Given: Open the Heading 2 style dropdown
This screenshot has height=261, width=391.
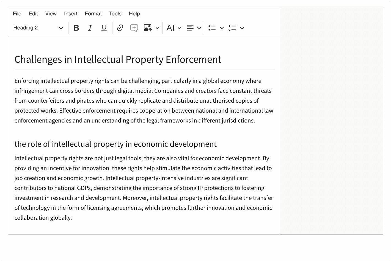Looking at the screenshot, I should pyautogui.click(x=38, y=28).
